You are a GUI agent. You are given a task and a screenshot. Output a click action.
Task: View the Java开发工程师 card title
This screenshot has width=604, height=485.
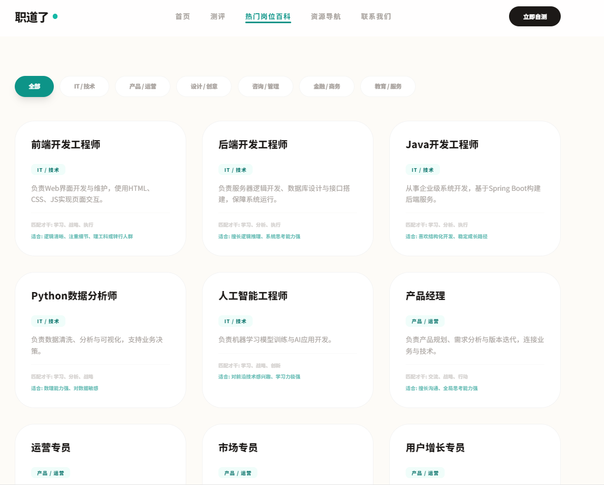coord(442,144)
